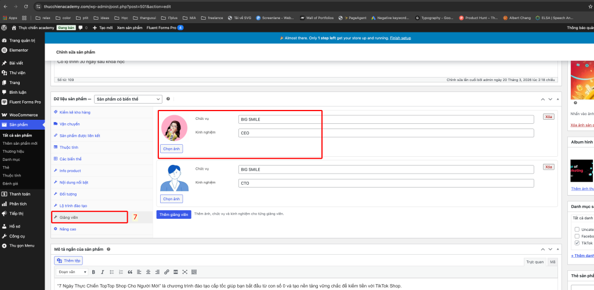Open the 'Đoạn văn' paragraph format dropdown
Image resolution: width=594 pixels, height=290 pixels.
click(73, 271)
